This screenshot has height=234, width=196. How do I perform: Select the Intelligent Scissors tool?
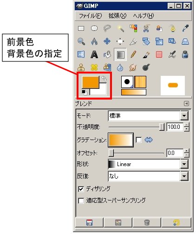146,28
